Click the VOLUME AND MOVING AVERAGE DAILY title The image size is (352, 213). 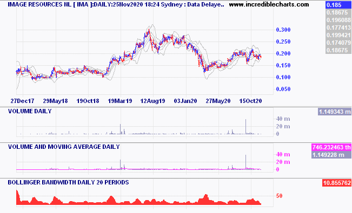(x=64, y=147)
